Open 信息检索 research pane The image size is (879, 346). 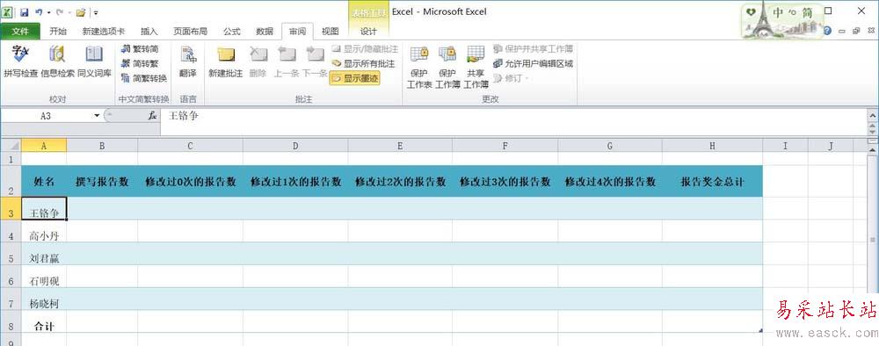(58, 61)
